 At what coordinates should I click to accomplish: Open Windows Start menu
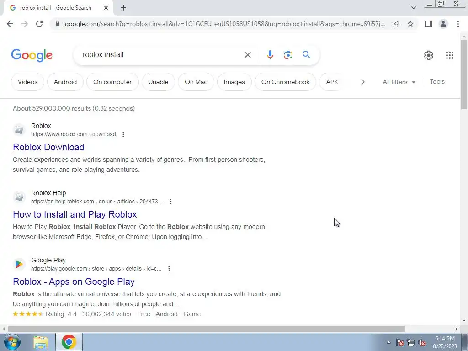pyautogui.click(x=12, y=342)
